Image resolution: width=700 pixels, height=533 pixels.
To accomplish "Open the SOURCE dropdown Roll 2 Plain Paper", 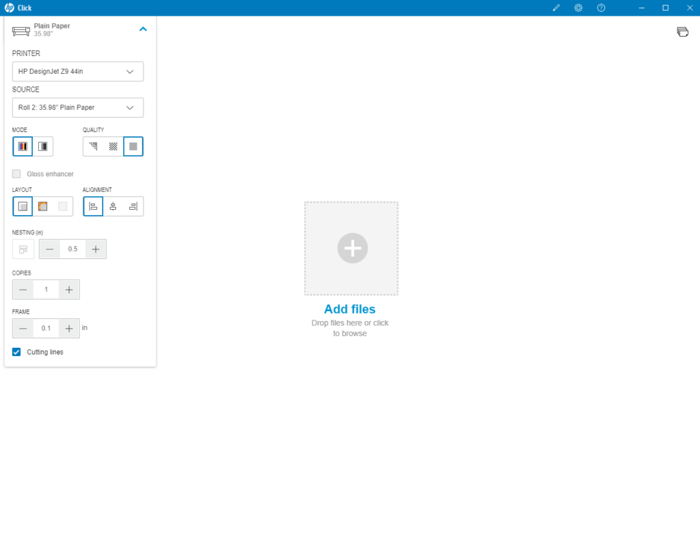I will pos(78,107).
